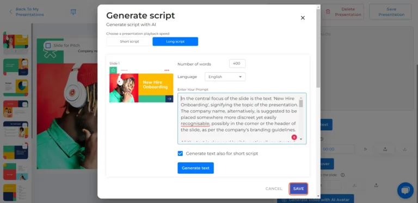Toggle the Slide for Pitch checkbox
418x203 pixels.
coord(48,46)
